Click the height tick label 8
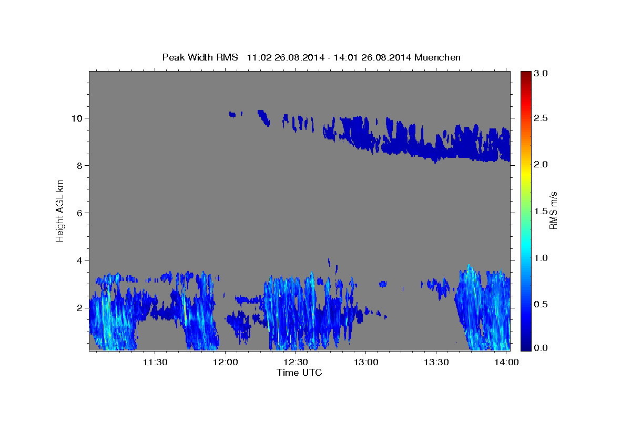This screenshot has height=421, width=631. click(79, 166)
